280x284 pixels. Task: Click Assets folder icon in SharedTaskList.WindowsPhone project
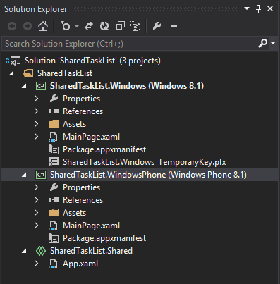coord(54,213)
